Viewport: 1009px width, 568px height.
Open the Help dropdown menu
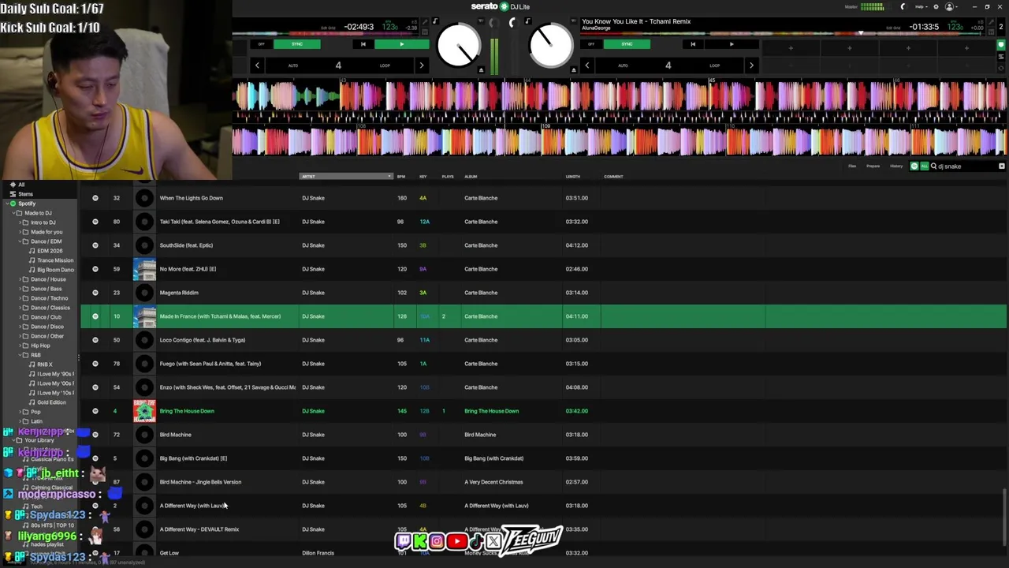(x=922, y=7)
